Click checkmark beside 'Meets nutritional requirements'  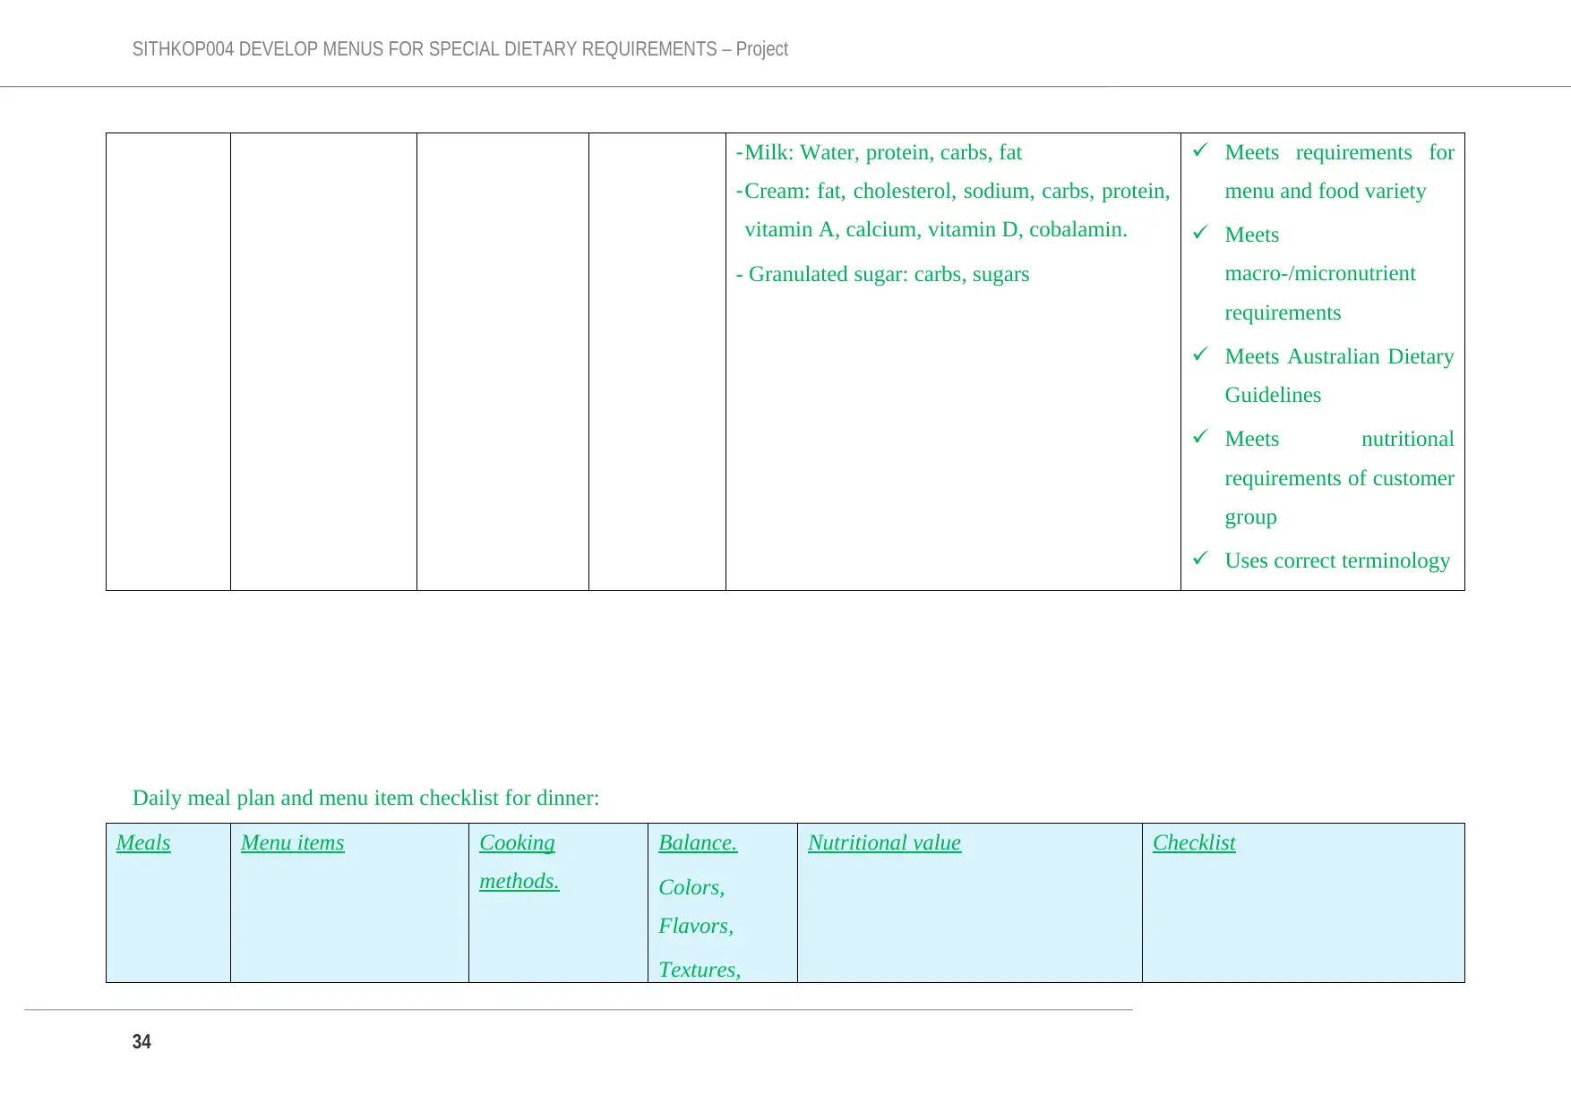pos(1200,437)
